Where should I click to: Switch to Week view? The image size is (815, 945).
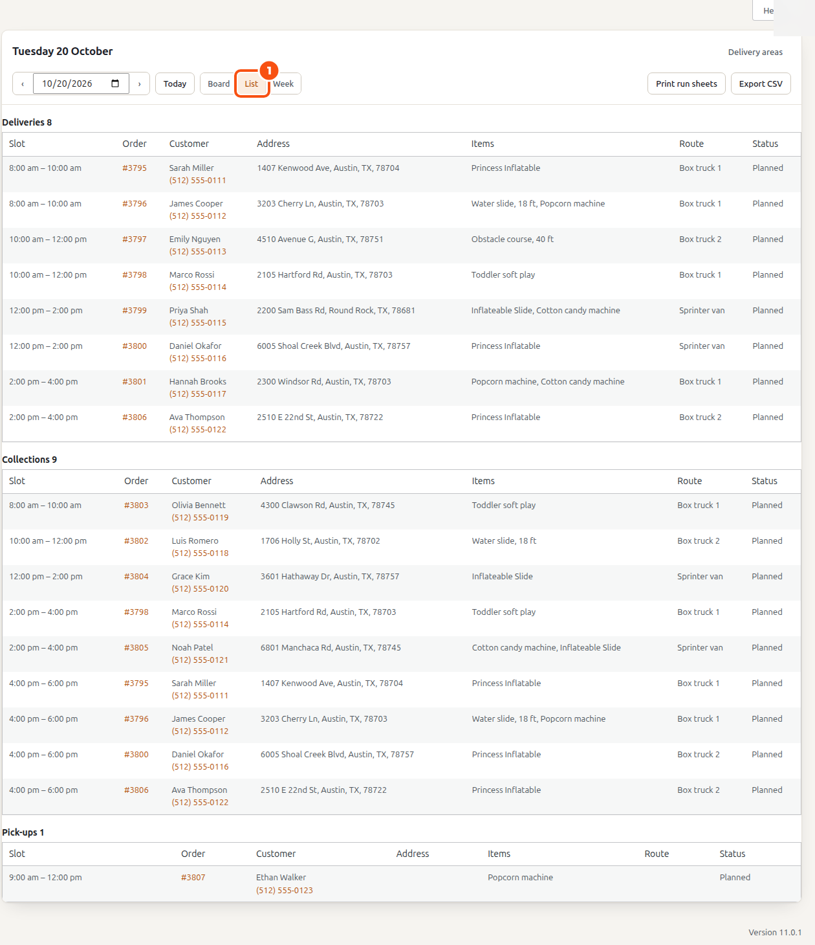click(283, 83)
